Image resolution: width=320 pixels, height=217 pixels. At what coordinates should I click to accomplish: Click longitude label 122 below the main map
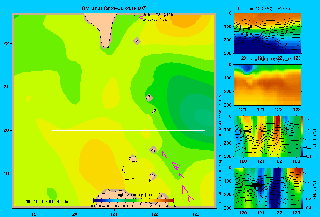coord(155,214)
